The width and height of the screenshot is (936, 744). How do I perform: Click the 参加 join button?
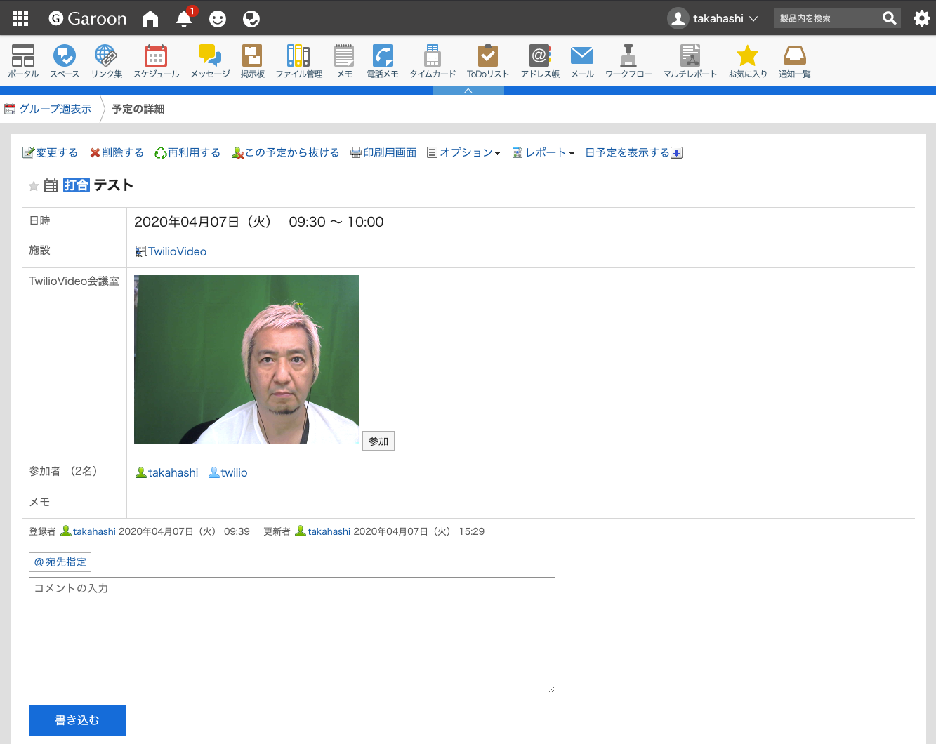click(378, 441)
